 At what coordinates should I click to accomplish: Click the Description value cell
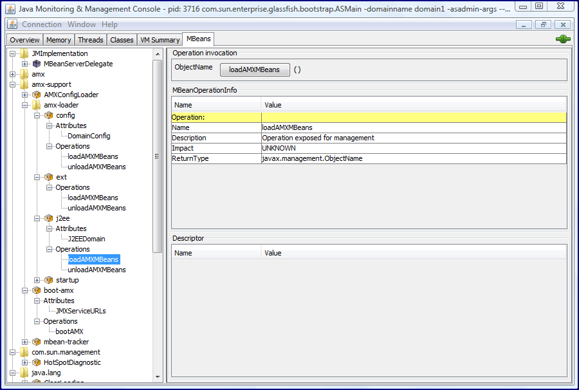414,138
